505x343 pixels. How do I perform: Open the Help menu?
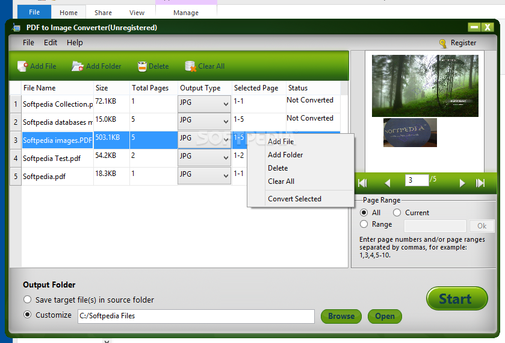[75, 43]
